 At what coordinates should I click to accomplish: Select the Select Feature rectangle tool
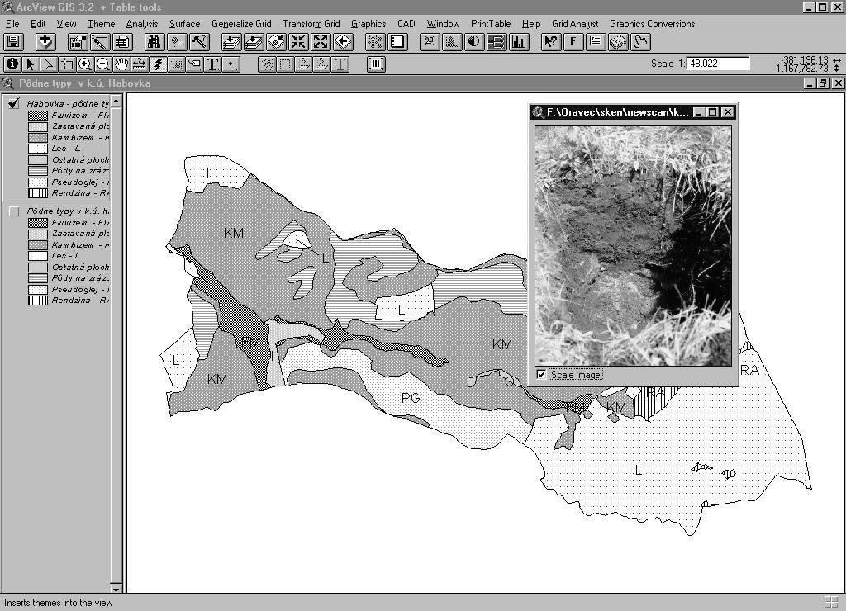tap(67, 64)
